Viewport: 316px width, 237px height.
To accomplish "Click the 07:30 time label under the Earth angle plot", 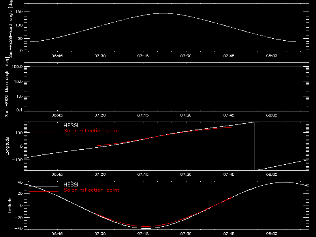I will point(186,56).
